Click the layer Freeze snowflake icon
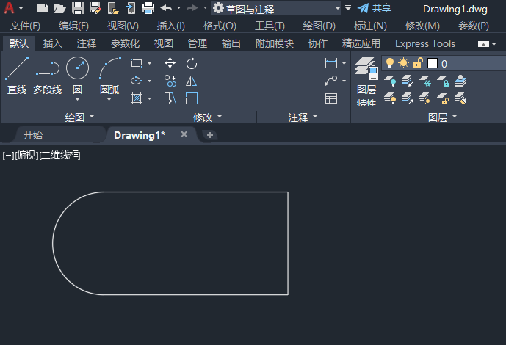This screenshot has height=345, width=506. [425, 81]
